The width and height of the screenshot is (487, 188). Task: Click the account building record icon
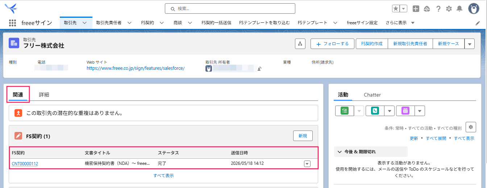pos(14,43)
